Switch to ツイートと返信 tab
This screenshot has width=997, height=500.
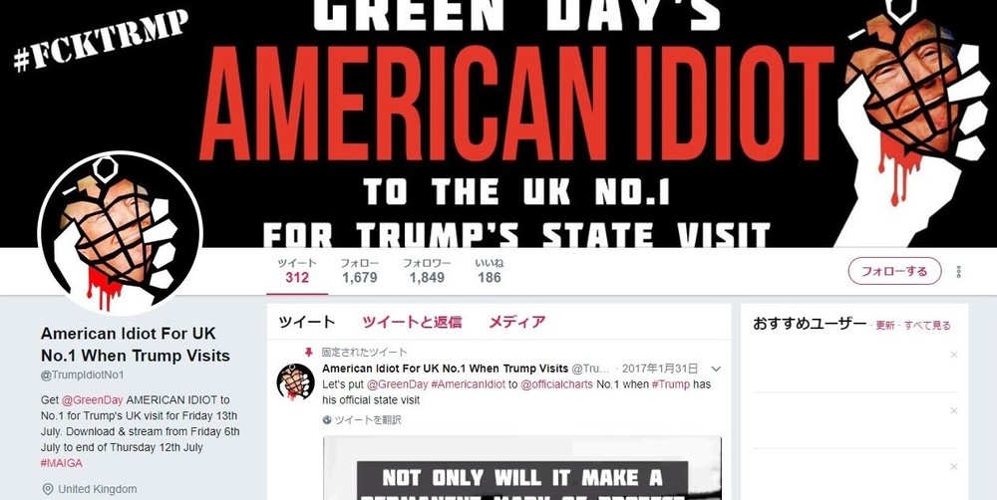pos(412,322)
